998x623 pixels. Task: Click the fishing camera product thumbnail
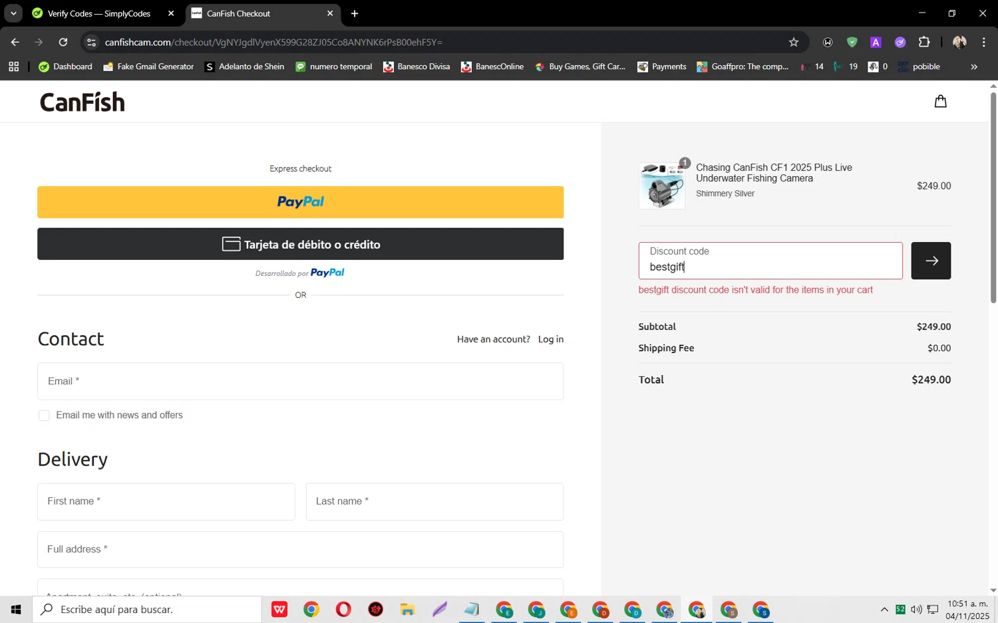pos(662,186)
